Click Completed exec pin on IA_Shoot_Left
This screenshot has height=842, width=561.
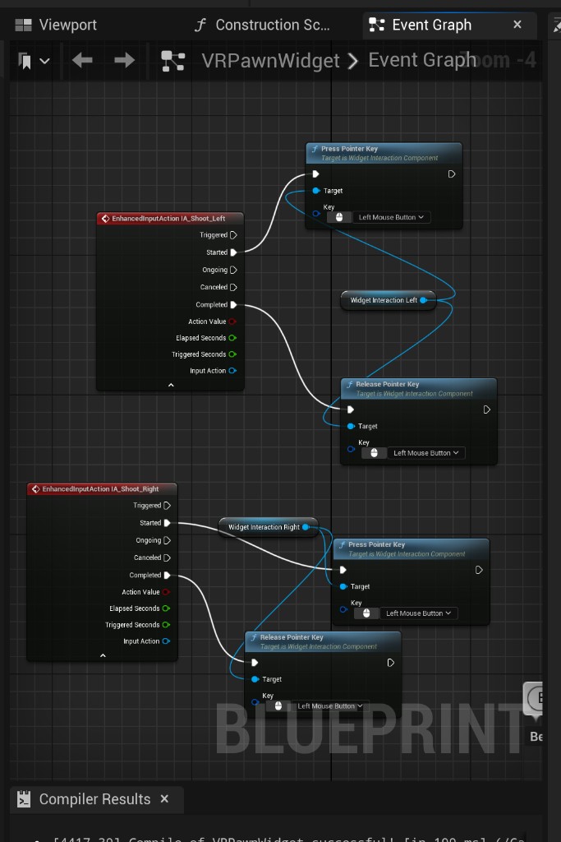[x=233, y=304]
